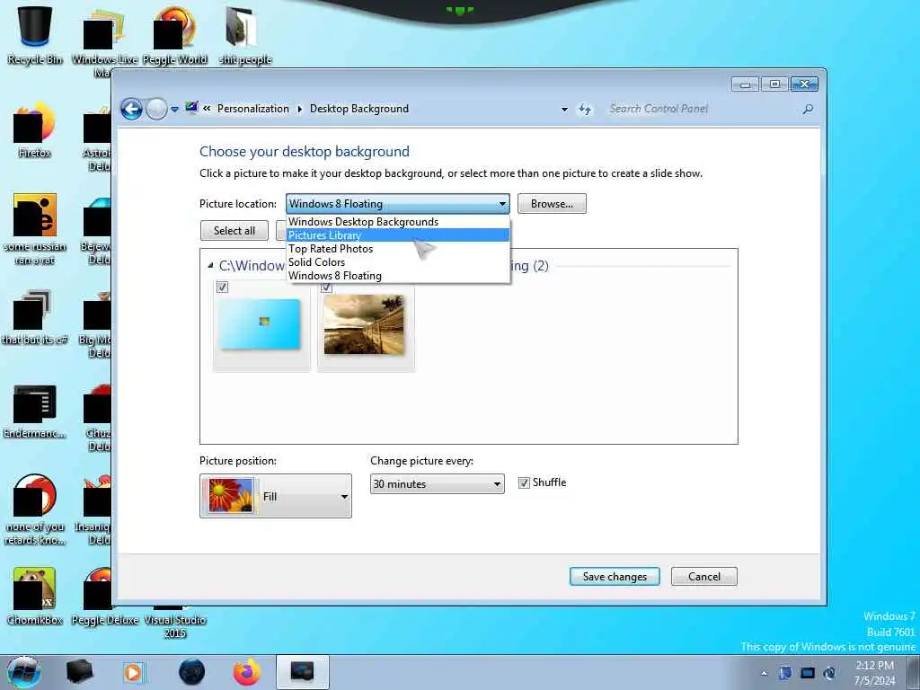The height and width of the screenshot is (690, 920).
Task: Click the taskbar clock showing 2:12 PM
Action: (874, 673)
